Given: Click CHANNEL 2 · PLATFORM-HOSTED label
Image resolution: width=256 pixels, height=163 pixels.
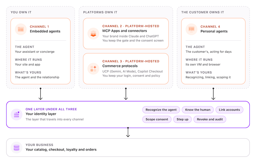Looking at the screenshot, I should [131, 26].
